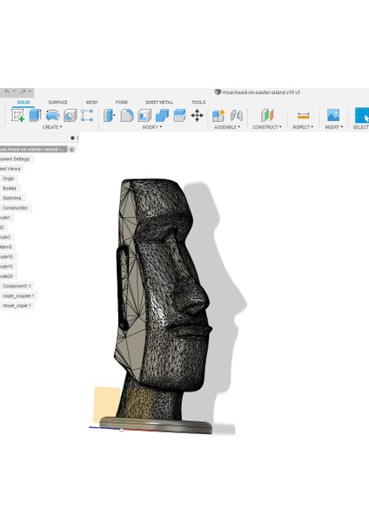Click the Measure ruler icon

point(303,115)
